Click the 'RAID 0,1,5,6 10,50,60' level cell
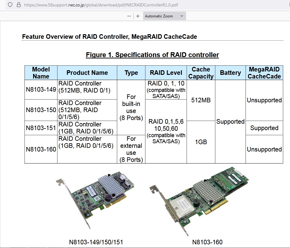Viewport: 290px width, 248px height. coord(166,131)
